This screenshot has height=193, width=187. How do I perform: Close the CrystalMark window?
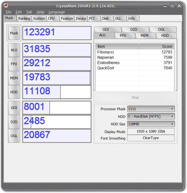pyautogui.click(x=179, y=6)
